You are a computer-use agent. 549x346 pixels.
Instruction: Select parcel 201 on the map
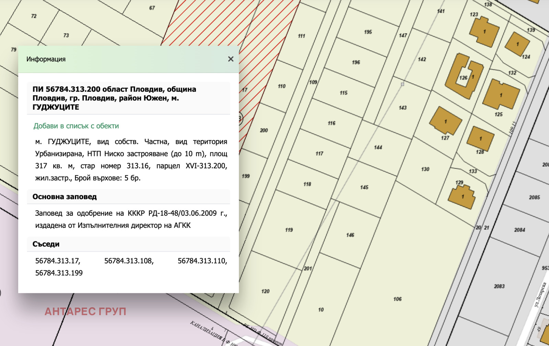308,269
